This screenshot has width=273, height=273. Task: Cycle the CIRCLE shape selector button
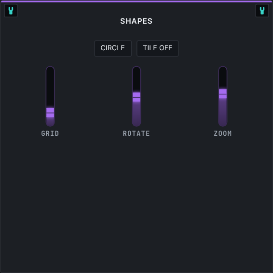(x=113, y=48)
